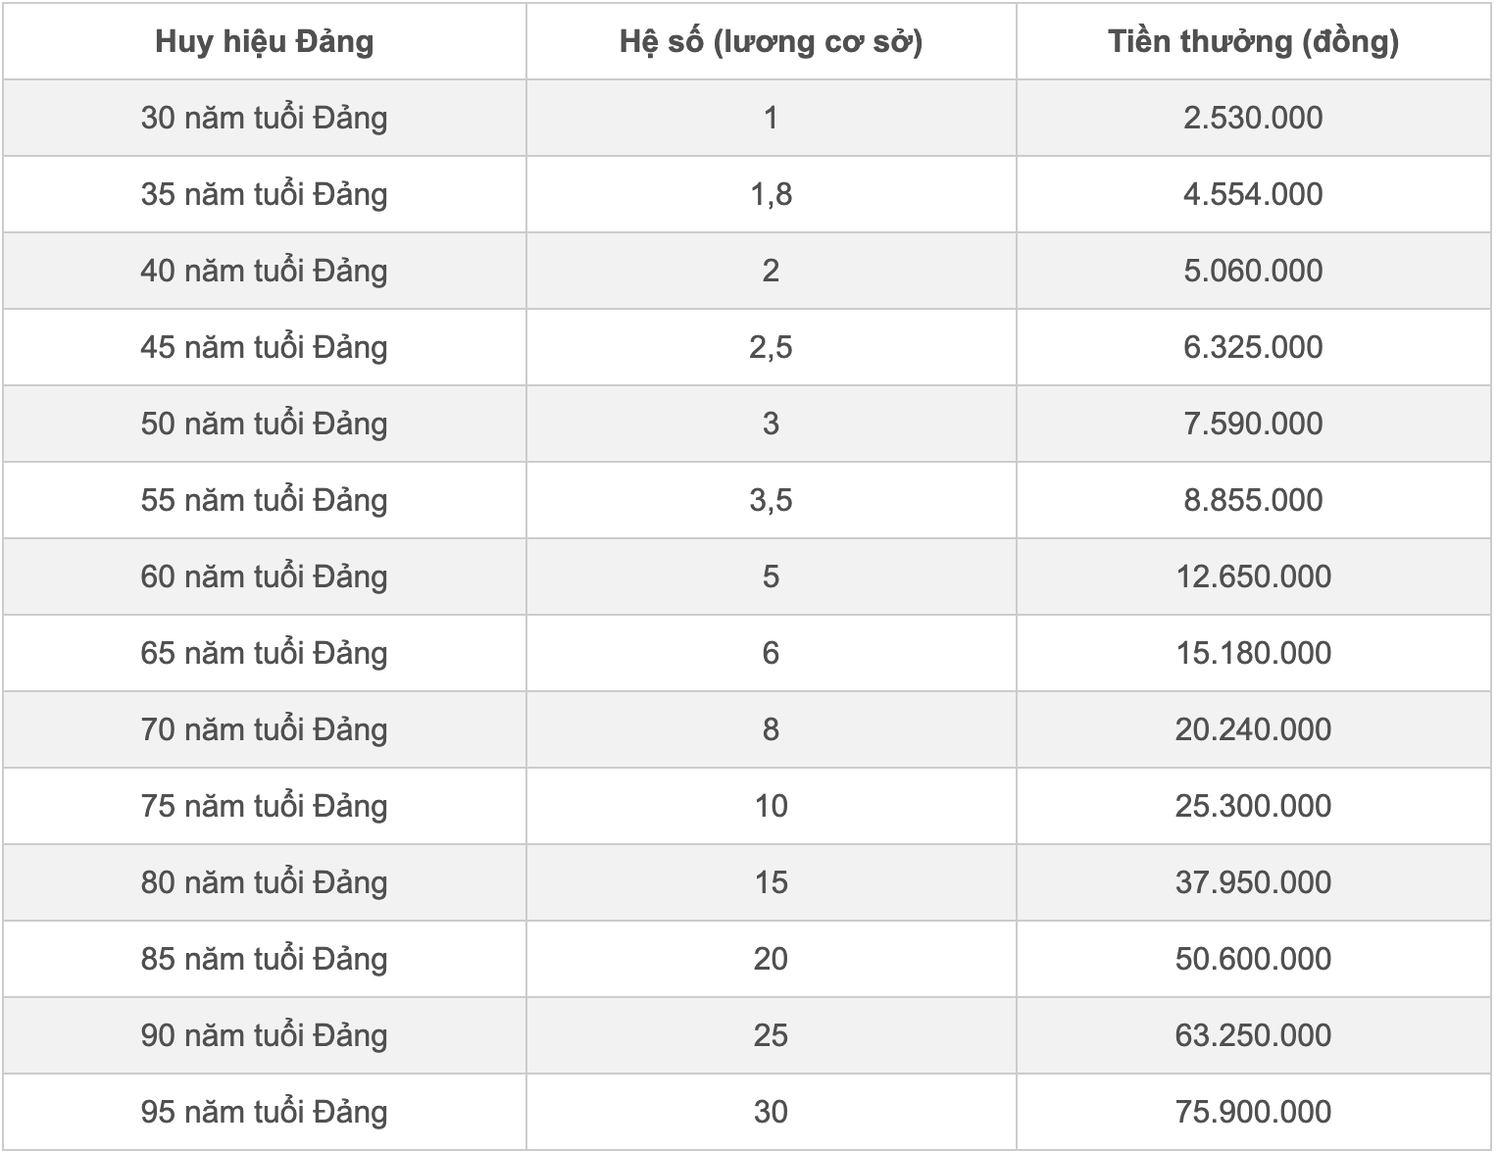1498x1151 pixels.
Task: Click the "Huy hiệu Đảng" column header
Action: (264, 42)
